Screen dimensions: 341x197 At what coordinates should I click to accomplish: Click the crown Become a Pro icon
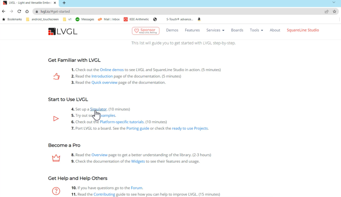point(56,158)
